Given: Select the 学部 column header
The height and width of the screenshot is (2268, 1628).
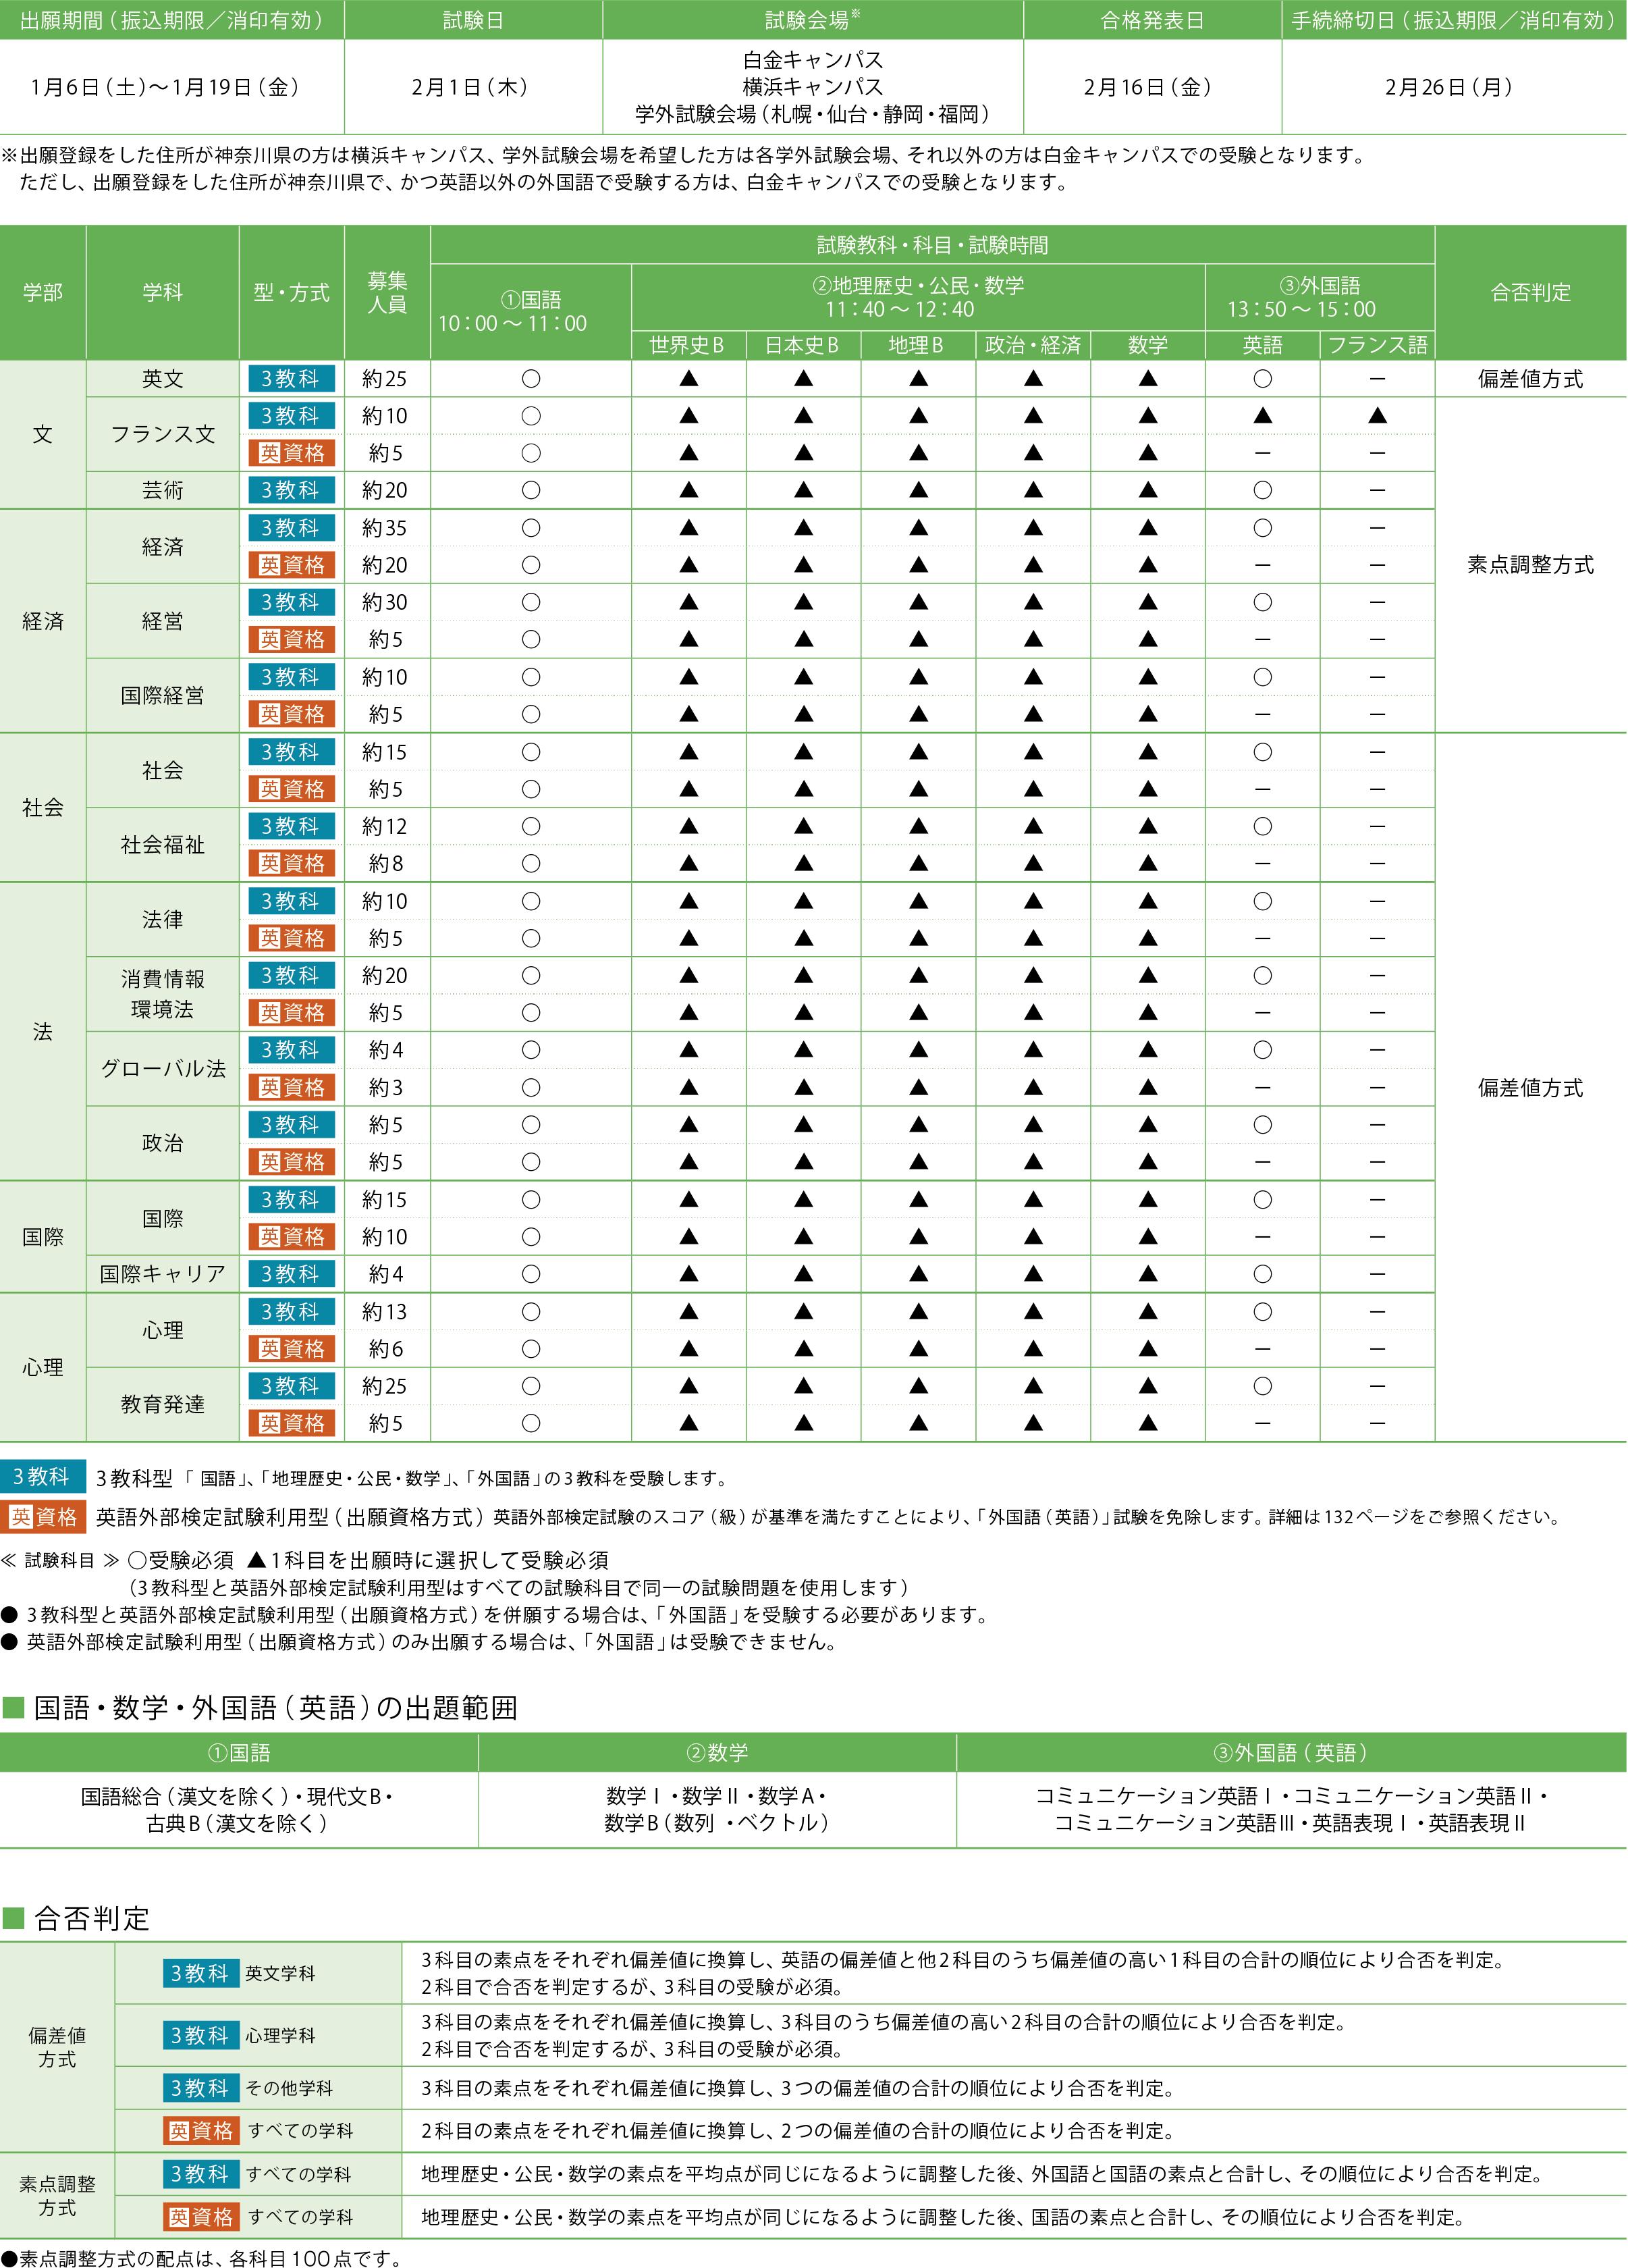Looking at the screenshot, I should point(43,292).
